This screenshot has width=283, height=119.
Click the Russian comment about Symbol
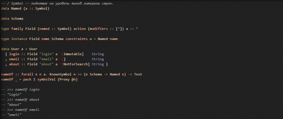tap(57, 3)
